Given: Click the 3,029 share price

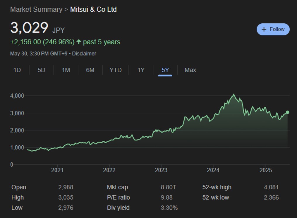Looking at the screenshot, I should tap(29, 28).
